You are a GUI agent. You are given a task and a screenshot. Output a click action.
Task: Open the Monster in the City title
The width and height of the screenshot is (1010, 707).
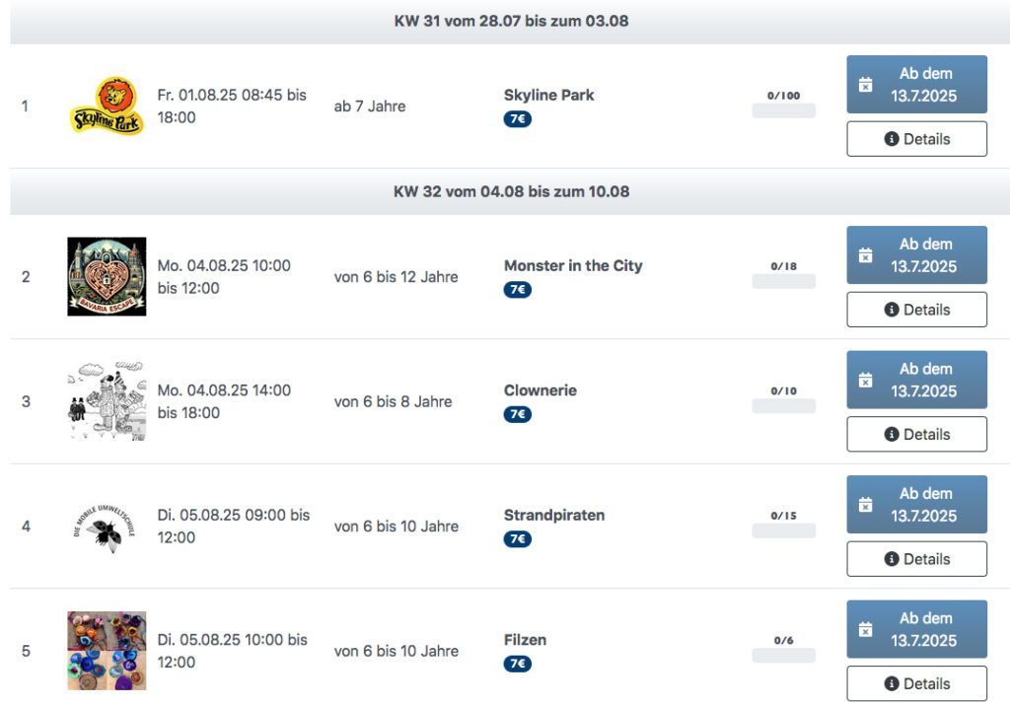click(x=573, y=266)
